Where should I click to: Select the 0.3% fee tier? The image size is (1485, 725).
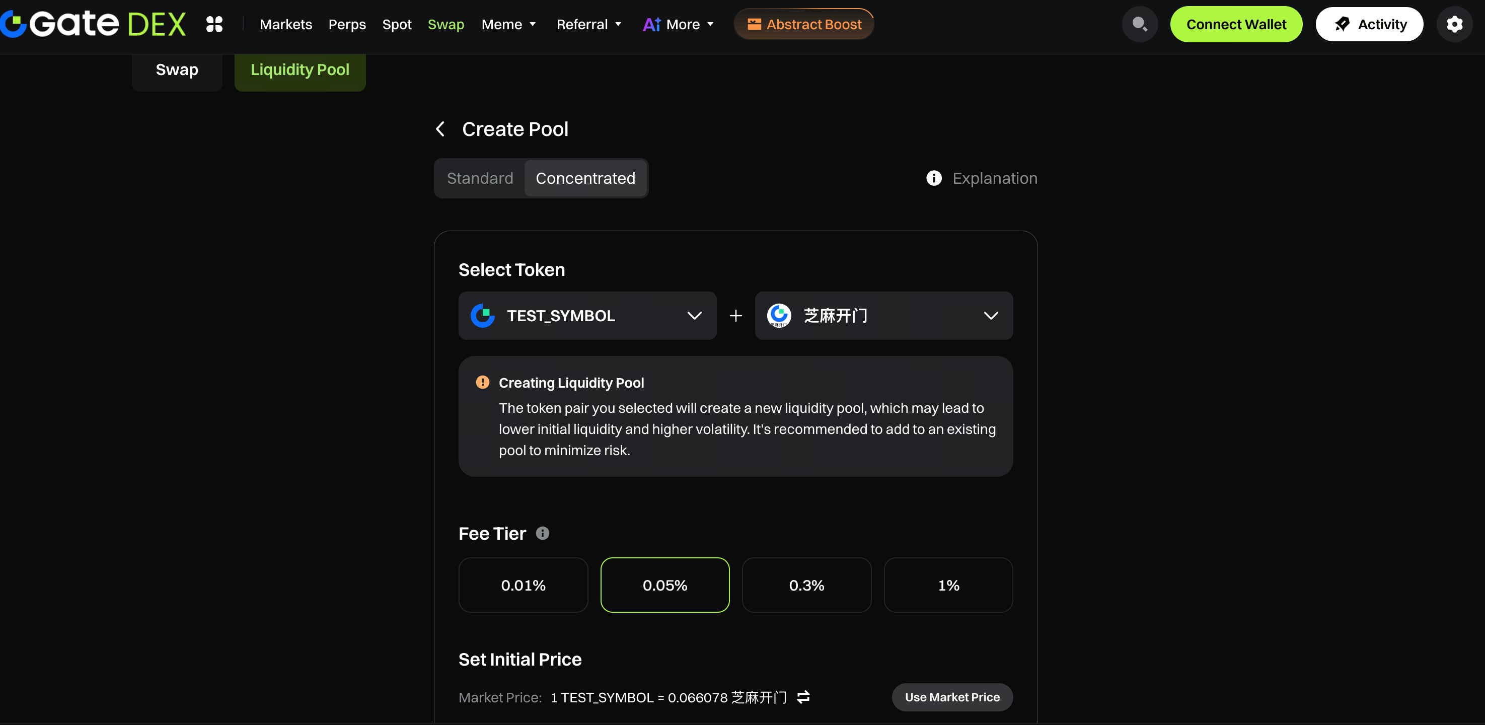pyautogui.click(x=806, y=585)
